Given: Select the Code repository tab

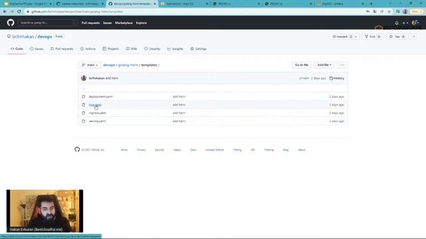Looking at the screenshot, I should pyautogui.click(x=17, y=48).
